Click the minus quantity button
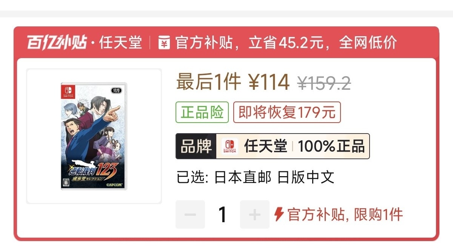The image size is (453, 252). point(190,214)
